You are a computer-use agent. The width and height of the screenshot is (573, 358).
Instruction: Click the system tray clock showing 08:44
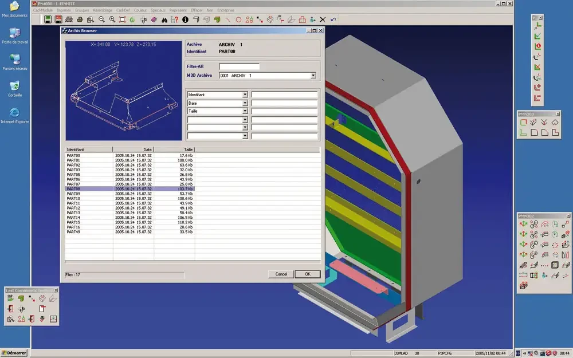point(564,353)
